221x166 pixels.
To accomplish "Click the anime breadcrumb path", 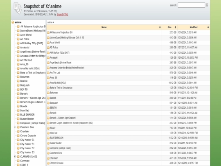I will tap(50, 22).
